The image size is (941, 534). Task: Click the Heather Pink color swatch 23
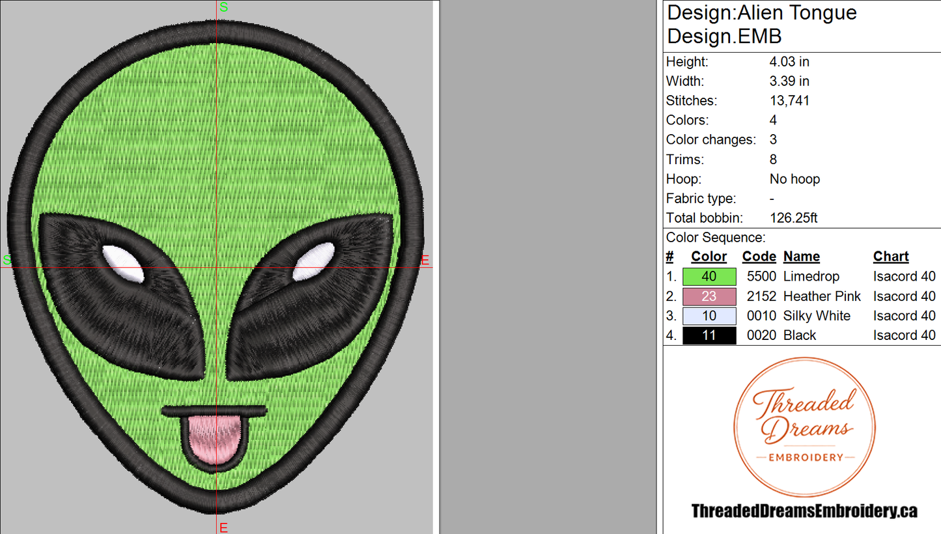click(x=709, y=296)
